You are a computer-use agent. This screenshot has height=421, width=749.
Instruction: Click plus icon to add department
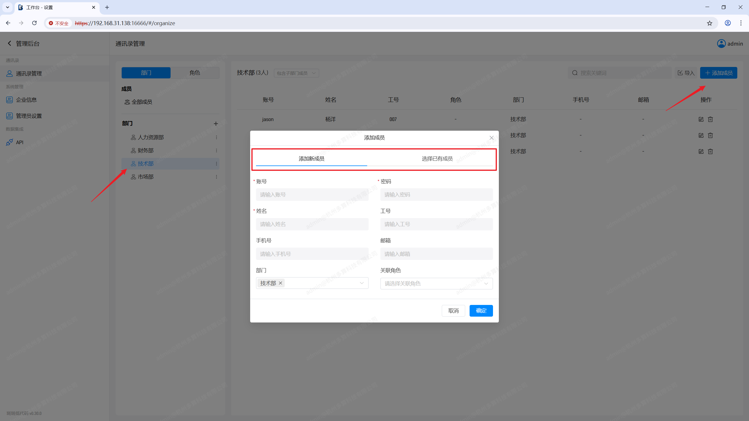[x=216, y=124]
